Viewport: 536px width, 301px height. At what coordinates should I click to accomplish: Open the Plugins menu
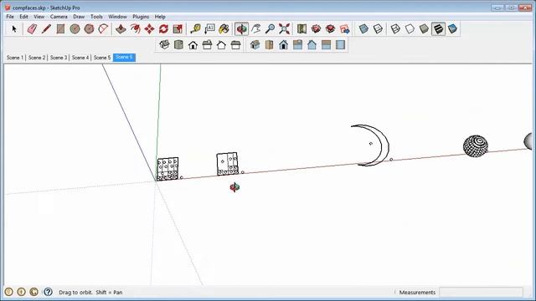[141, 17]
